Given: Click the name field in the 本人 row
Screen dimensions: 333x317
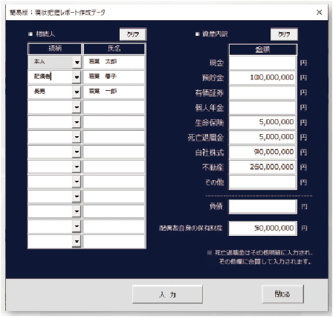Looking at the screenshot, I should coord(114,62).
